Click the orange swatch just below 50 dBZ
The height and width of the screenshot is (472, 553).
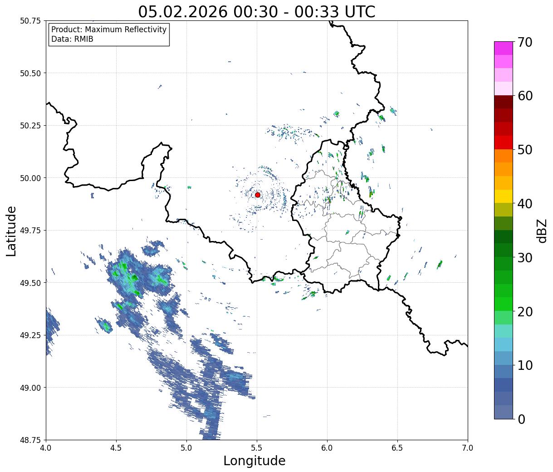pyautogui.click(x=504, y=156)
